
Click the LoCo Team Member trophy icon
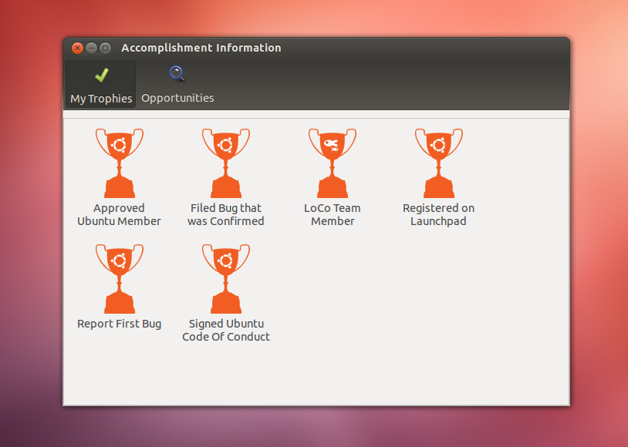click(333, 163)
